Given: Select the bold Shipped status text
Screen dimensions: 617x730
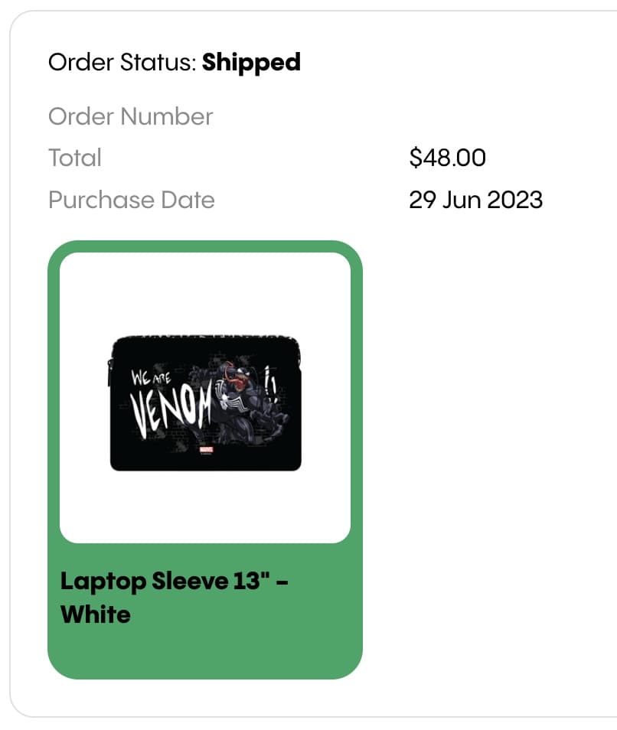Looking at the screenshot, I should click(251, 63).
